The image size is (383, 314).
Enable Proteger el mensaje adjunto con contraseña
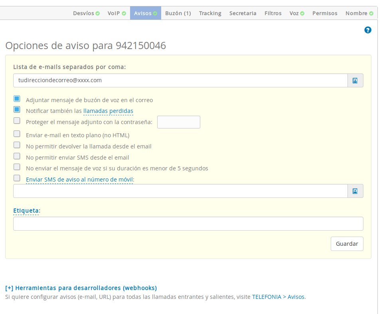tap(17, 120)
